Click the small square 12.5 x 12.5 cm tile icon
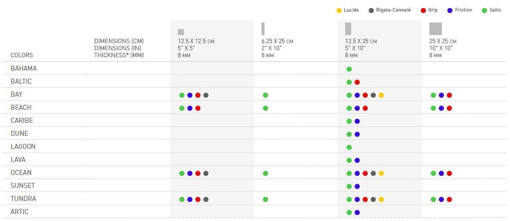510x221 pixels. pyautogui.click(x=181, y=32)
